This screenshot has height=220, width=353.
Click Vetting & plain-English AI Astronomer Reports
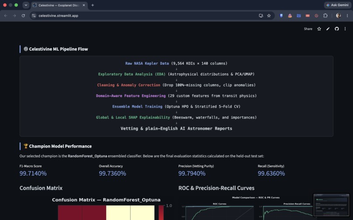(x=176, y=128)
